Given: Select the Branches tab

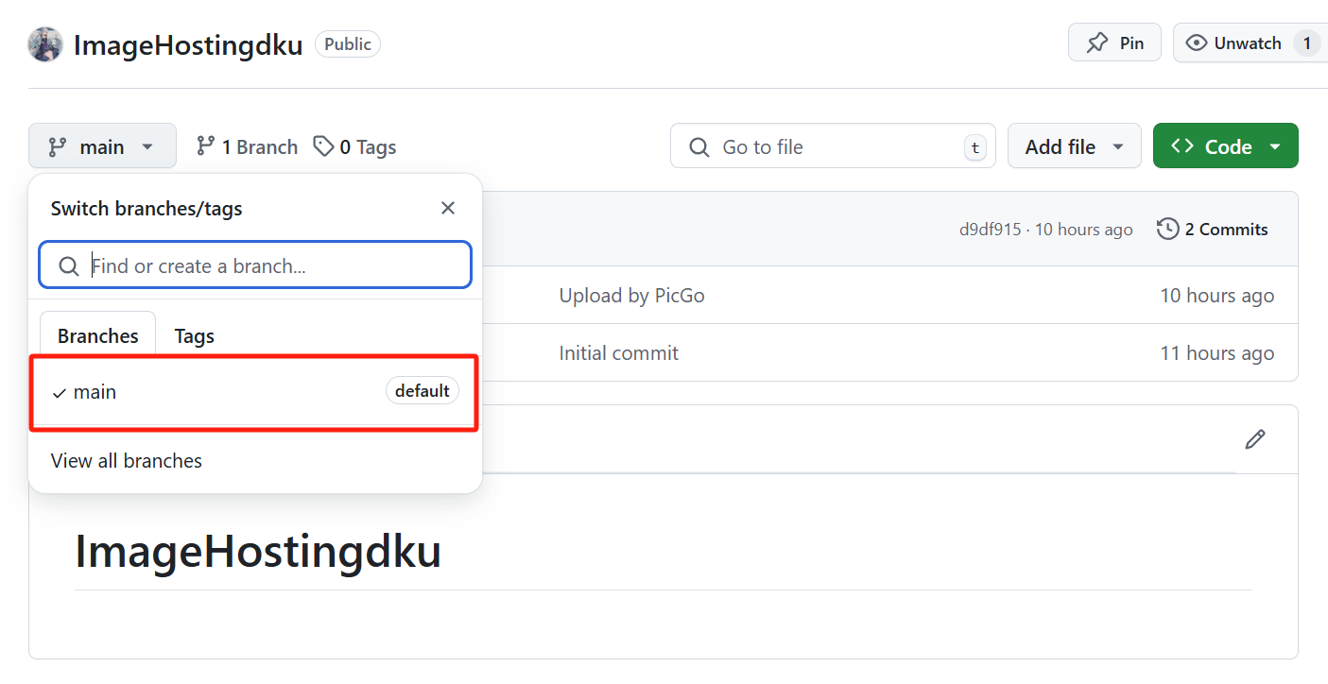Looking at the screenshot, I should [x=98, y=335].
